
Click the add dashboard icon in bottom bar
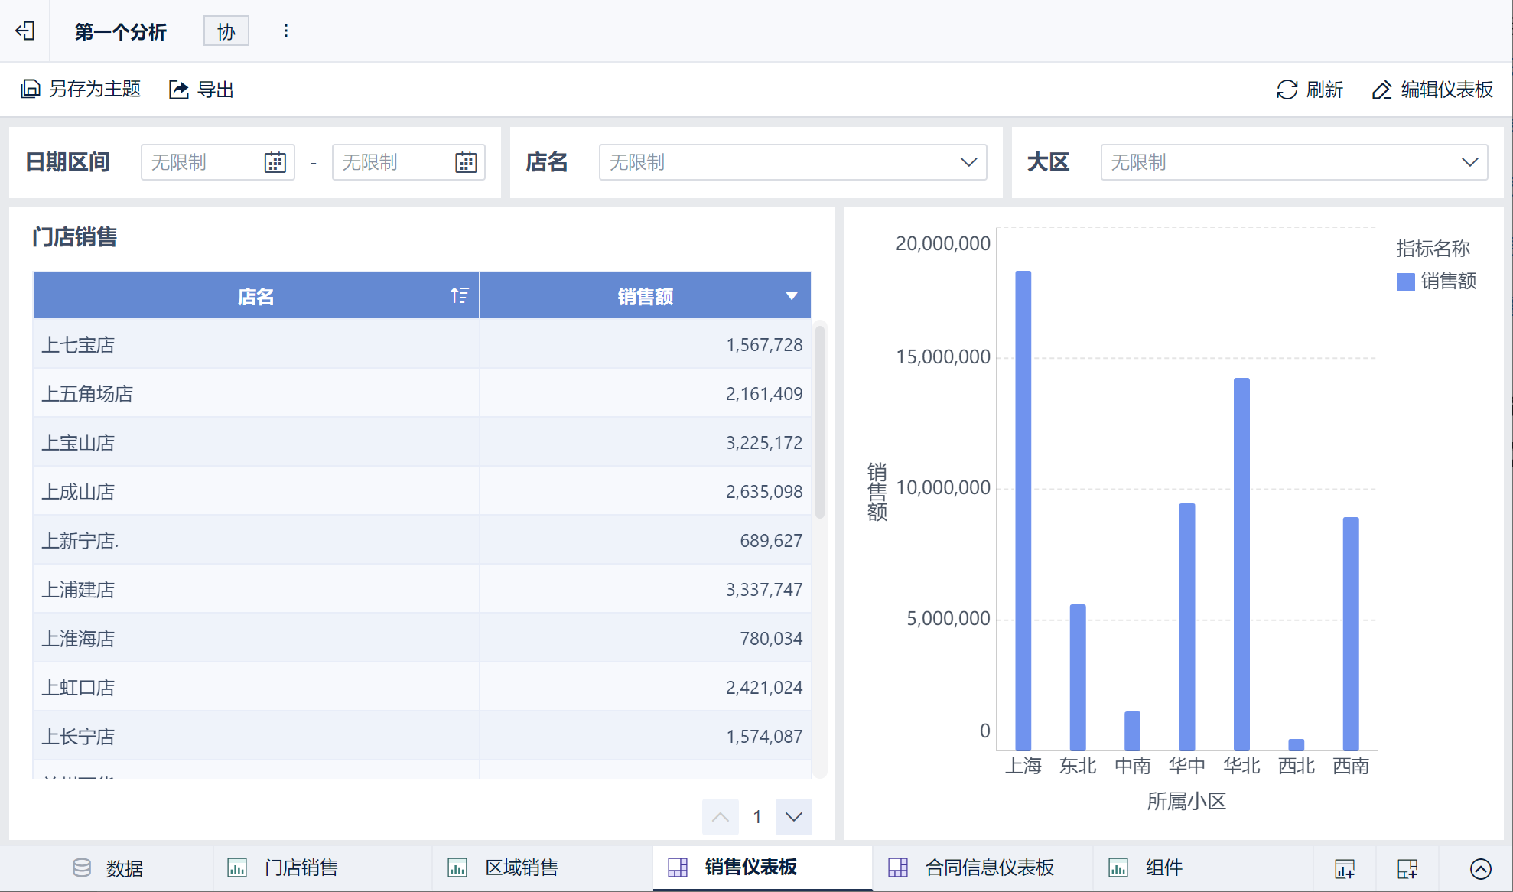[x=1407, y=868]
